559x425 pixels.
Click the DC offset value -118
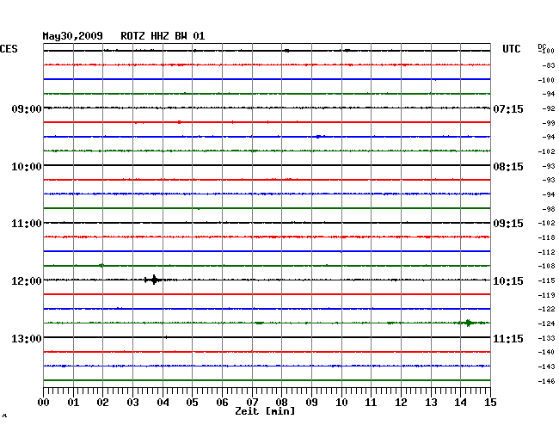coord(546,237)
